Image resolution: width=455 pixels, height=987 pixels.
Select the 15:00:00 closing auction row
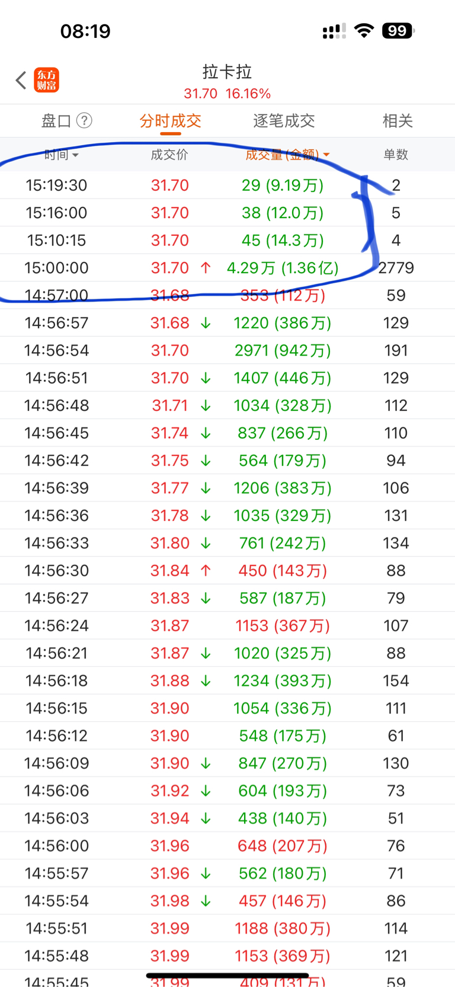pyautogui.click(x=227, y=268)
